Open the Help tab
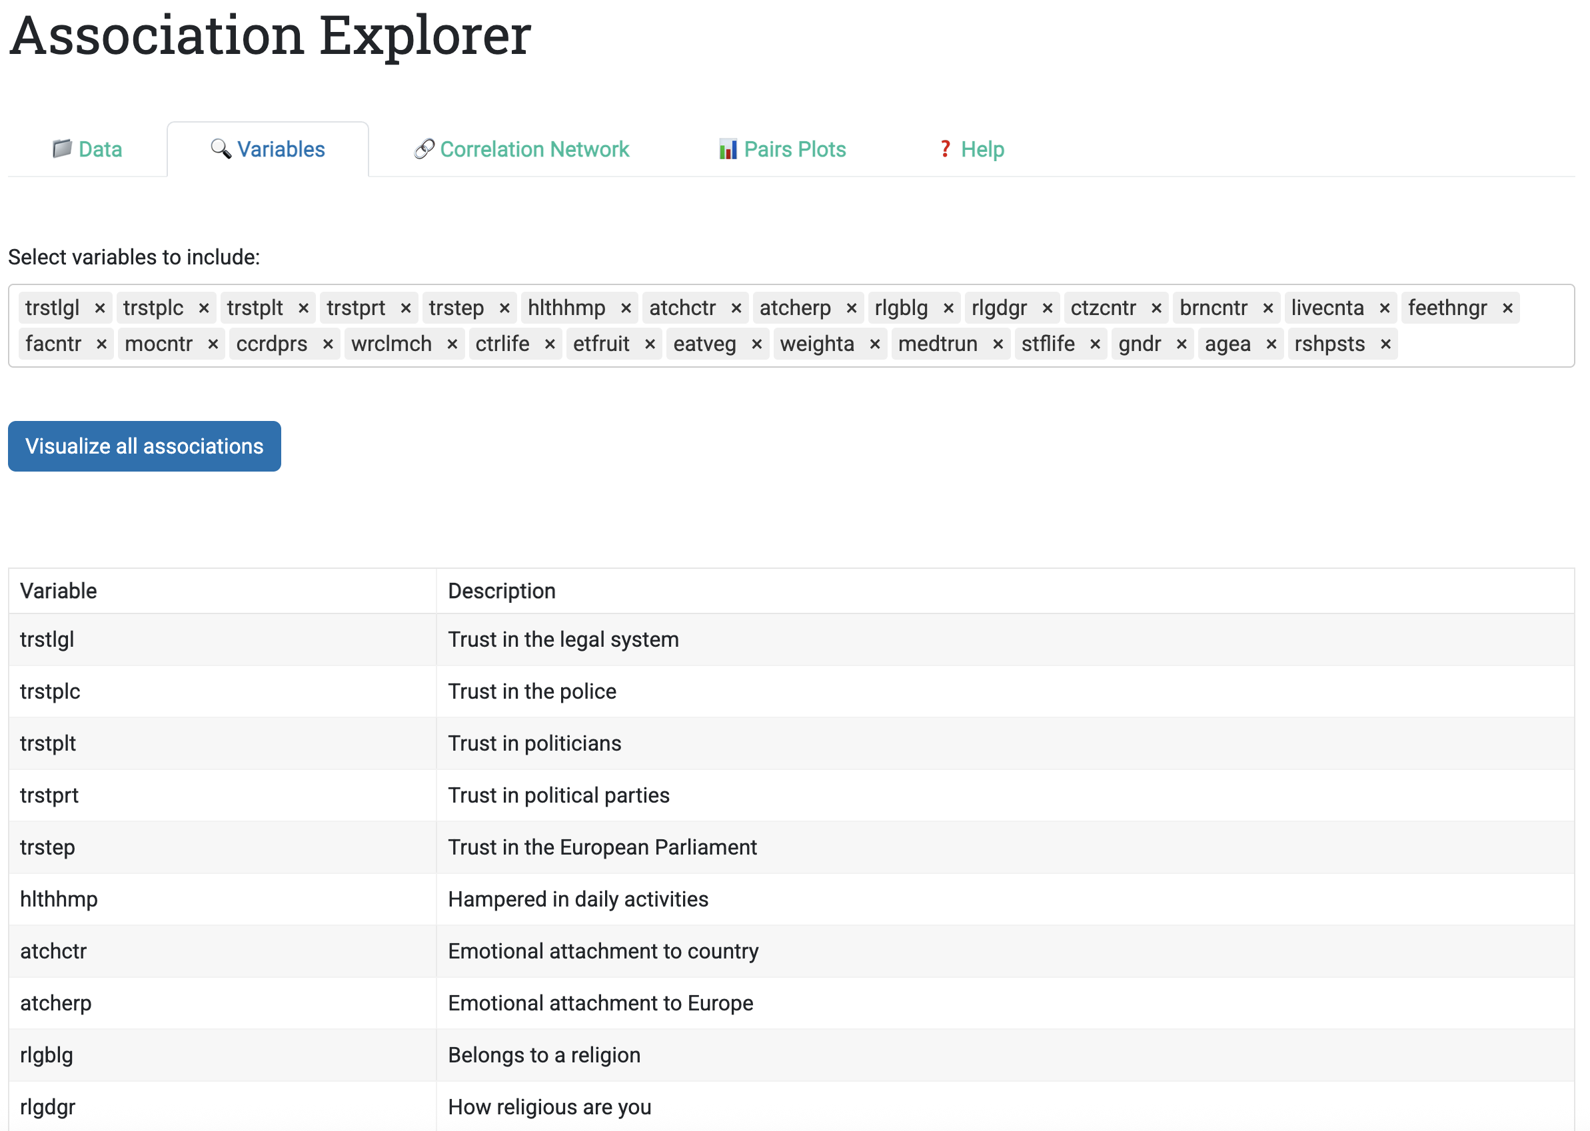This screenshot has height=1131, width=1590. 972,150
